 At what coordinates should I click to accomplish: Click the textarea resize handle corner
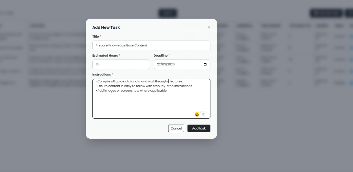coord(209,117)
